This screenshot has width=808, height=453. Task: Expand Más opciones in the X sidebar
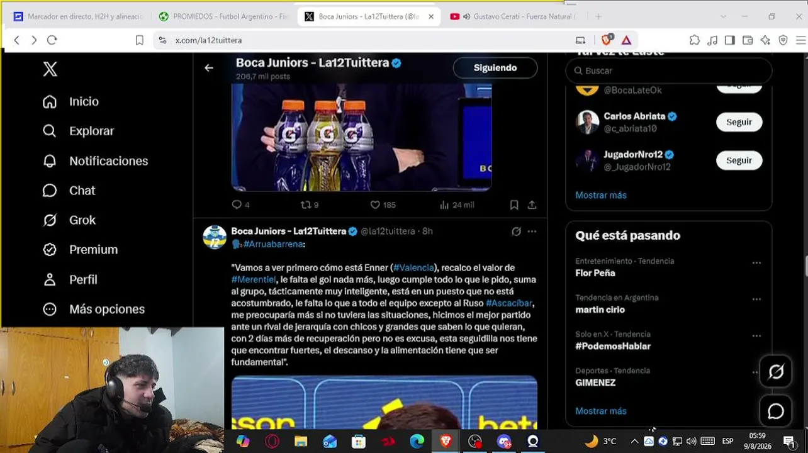pos(94,309)
